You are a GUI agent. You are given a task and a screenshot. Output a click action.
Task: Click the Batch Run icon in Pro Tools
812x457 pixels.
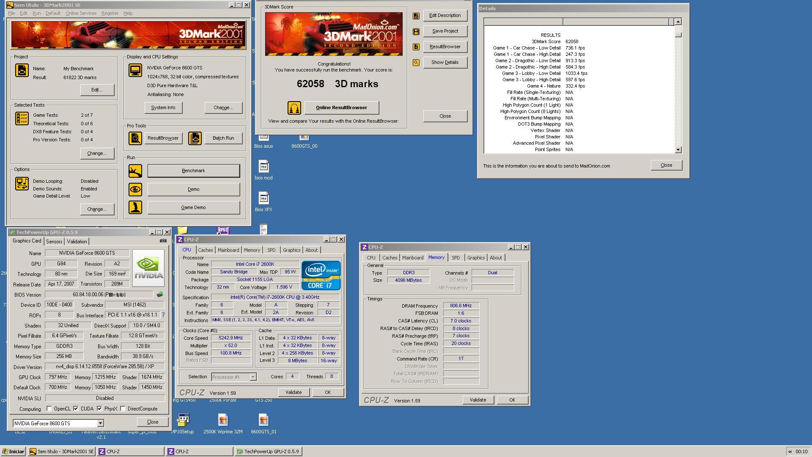[x=195, y=138]
